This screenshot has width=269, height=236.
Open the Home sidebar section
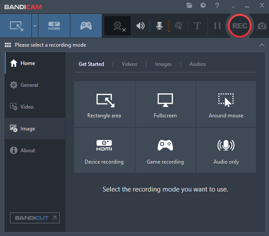pyautogui.click(x=35, y=63)
